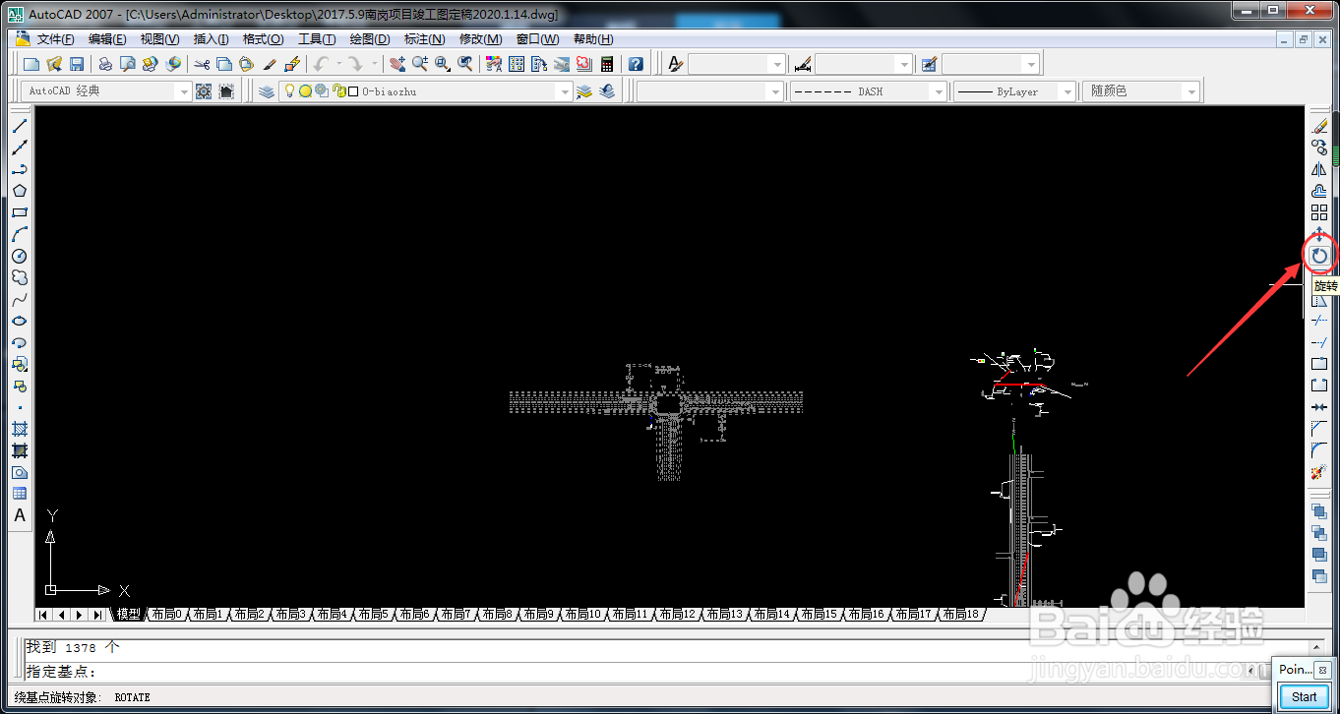This screenshot has width=1340, height=714.
Task: Toggle layer lock padlock icon
Action: point(338,91)
